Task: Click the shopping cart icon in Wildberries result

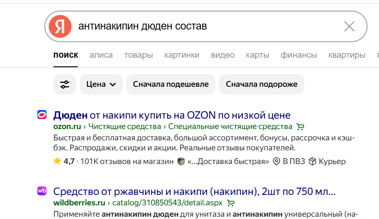Action: (230, 203)
